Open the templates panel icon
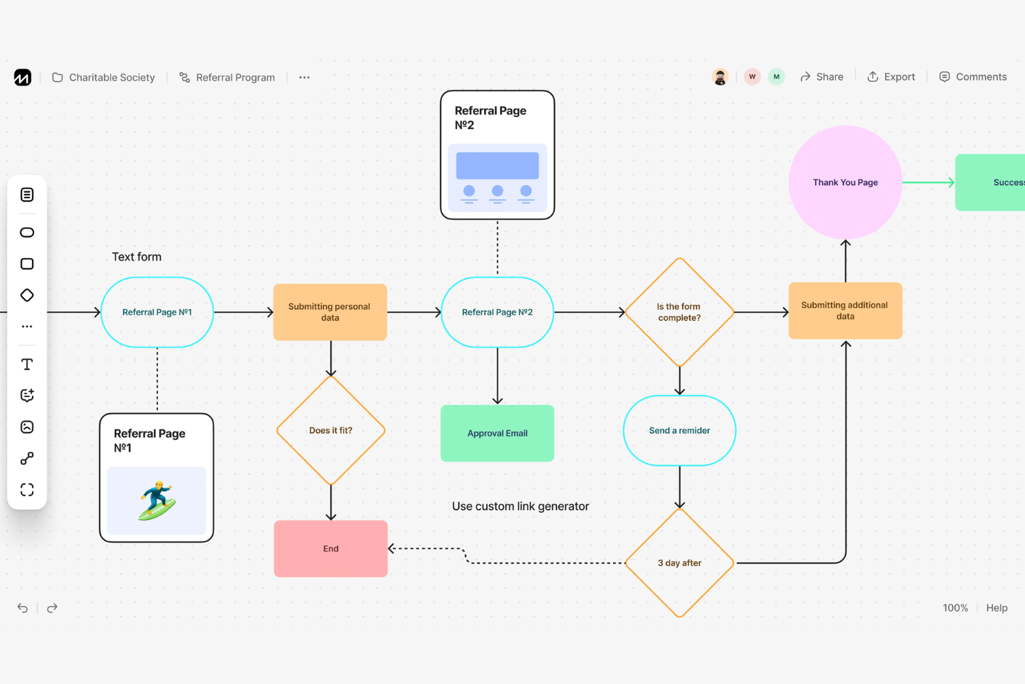Viewport: 1025px width, 684px height. (x=27, y=194)
